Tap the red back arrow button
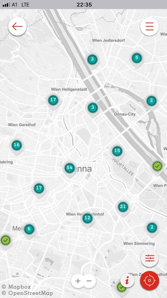This screenshot has width=167, height=298. 17,26
